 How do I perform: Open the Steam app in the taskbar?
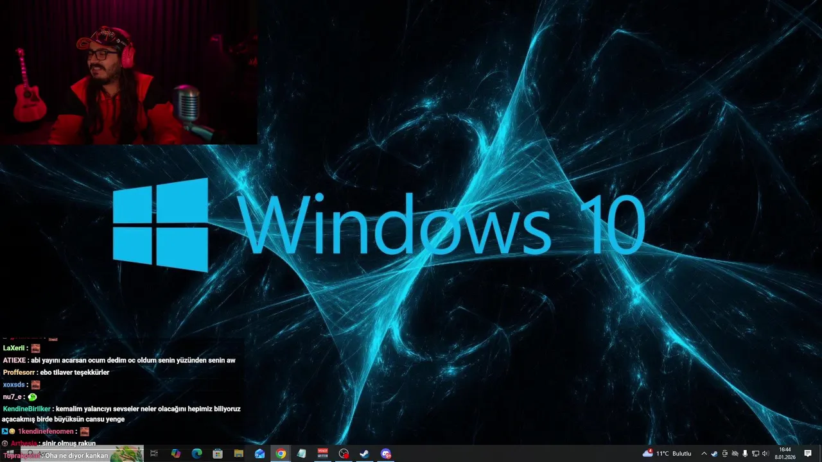pos(364,454)
